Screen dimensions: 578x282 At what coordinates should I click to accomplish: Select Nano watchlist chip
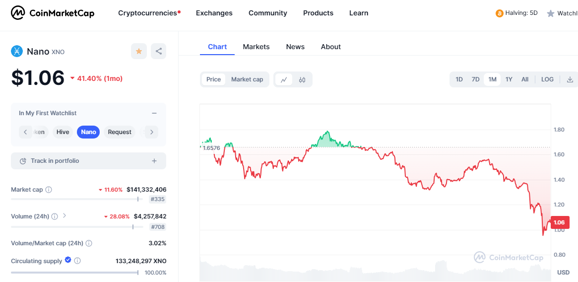[88, 132]
